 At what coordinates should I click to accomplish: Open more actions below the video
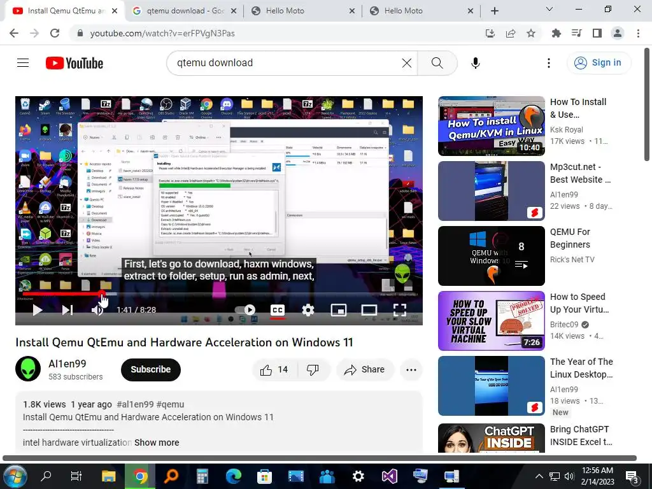pyautogui.click(x=411, y=370)
